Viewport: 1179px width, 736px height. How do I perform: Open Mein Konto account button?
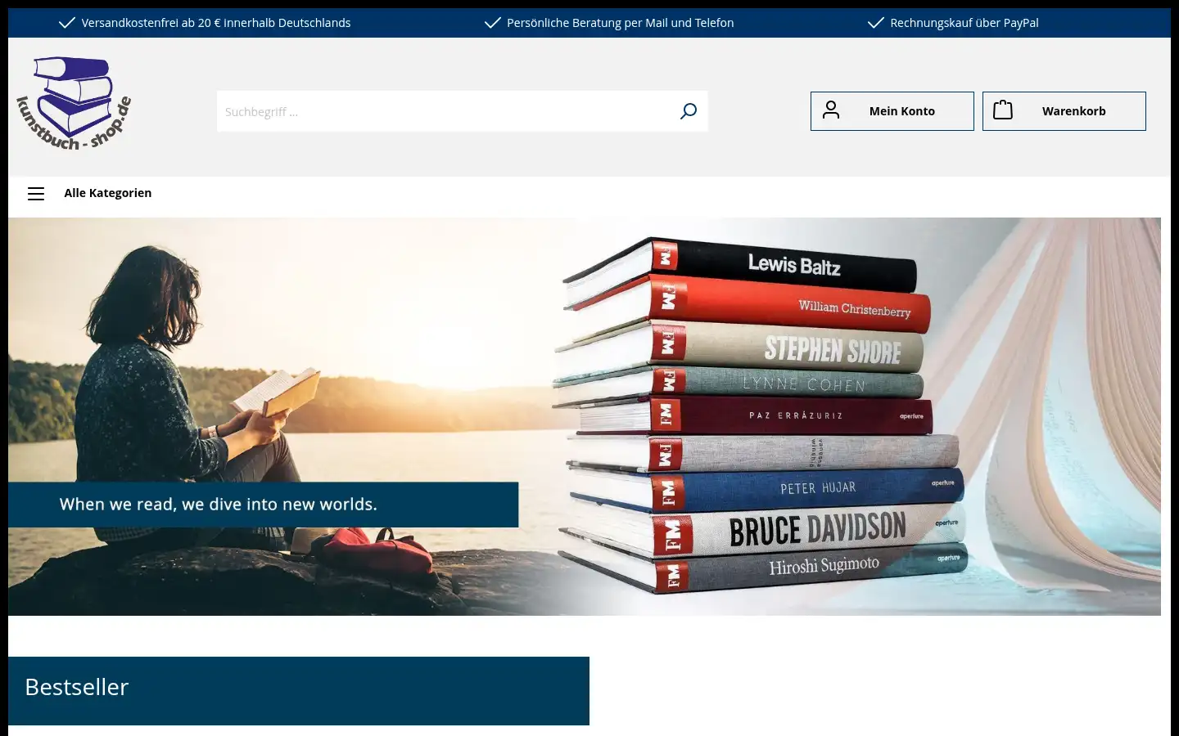[892, 111]
